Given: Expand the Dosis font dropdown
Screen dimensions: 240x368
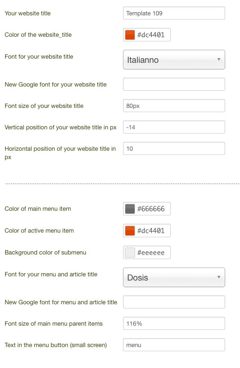Looking at the screenshot, I should [174, 277].
